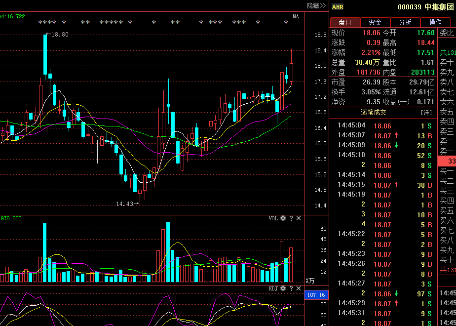Select the 14:45:31 trade row
Image resolution: width=456 pixels, height=326 pixels.
(x=383, y=314)
